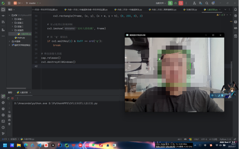Select the 人脸识别 run tab
This screenshot has width=239, height=149.
(22, 92)
